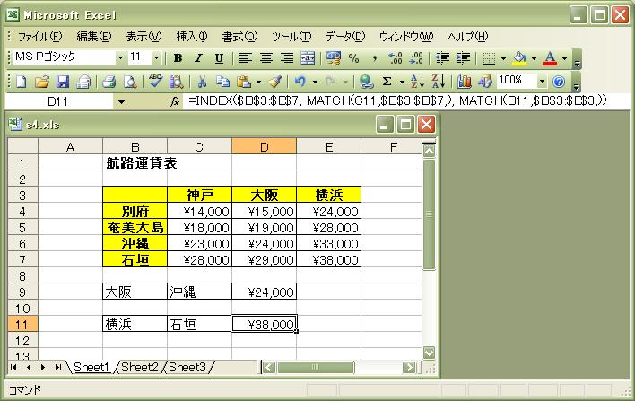Viewport: 635px width, 401px height.
Task: Apply yellow fill color
Action: pos(519,58)
